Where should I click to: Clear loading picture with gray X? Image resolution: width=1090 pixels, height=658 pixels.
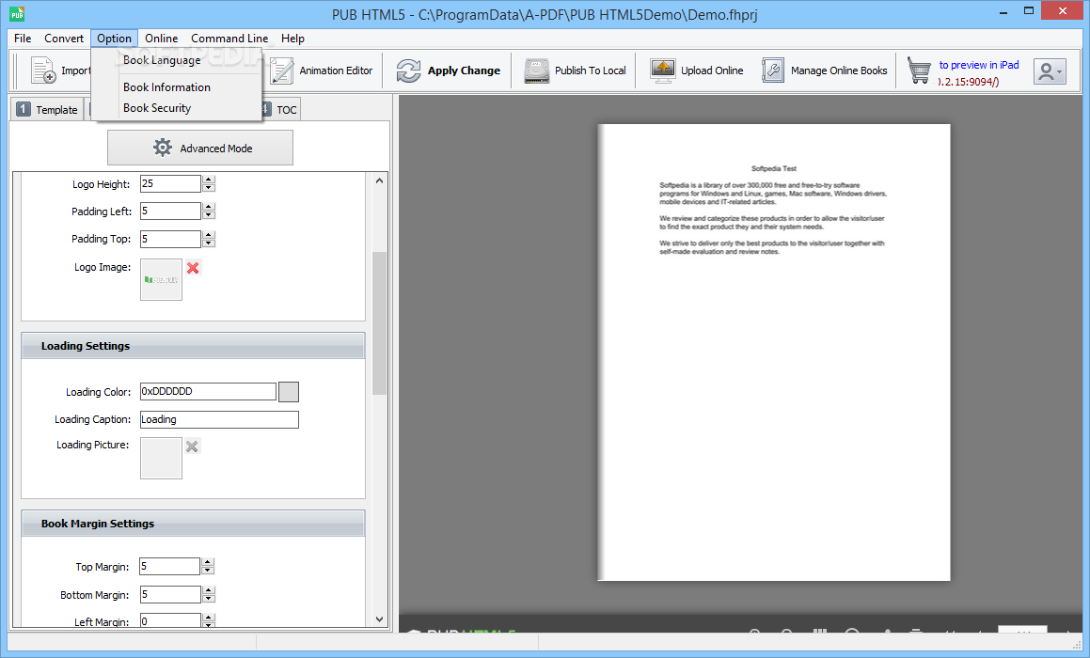point(193,446)
